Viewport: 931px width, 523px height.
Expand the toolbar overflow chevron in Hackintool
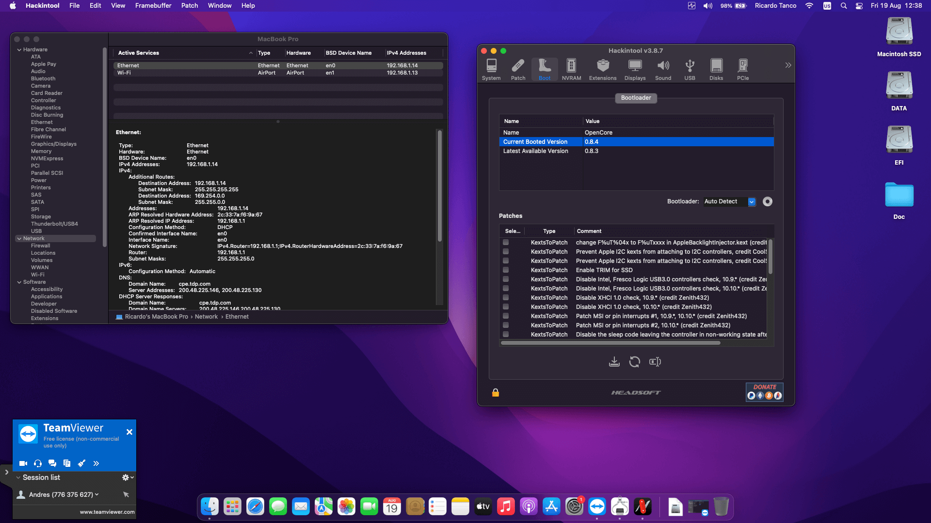[788, 65]
